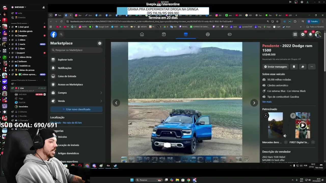This screenshot has height=183, width=326.
Task: Open Facebook notifications bell
Action: pos(310,34)
